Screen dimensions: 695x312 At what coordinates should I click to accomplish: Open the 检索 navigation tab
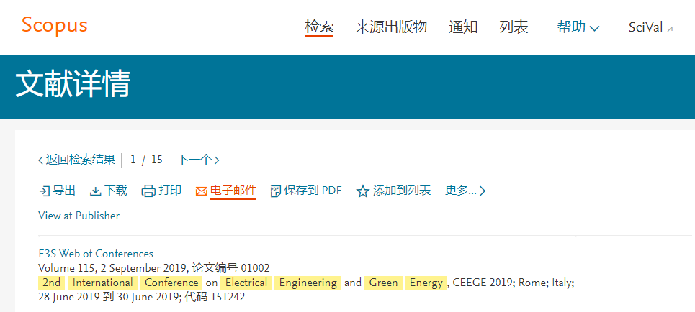click(x=319, y=27)
